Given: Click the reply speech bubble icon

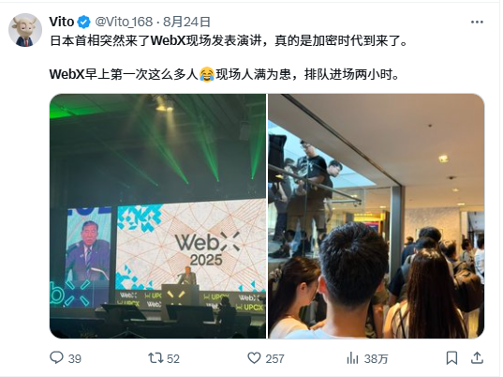Looking at the screenshot, I should point(56,357).
